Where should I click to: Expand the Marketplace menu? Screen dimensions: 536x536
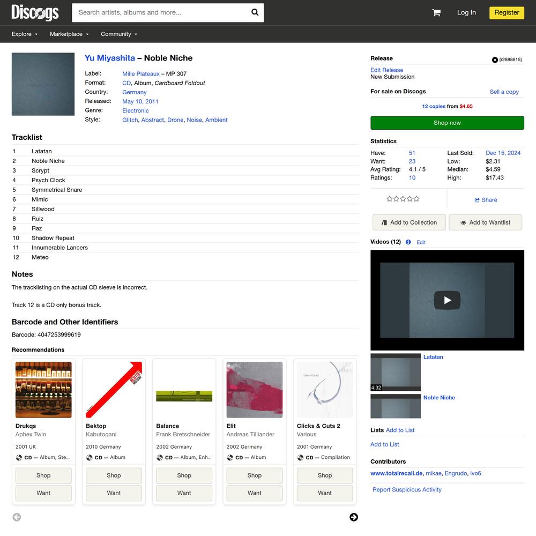pyautogui.click(x=69, y=34)
